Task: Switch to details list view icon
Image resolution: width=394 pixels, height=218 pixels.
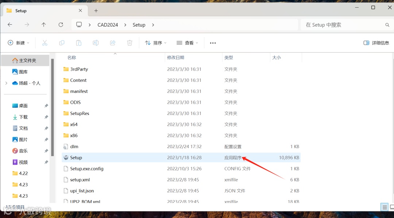Action: (385, 207)
